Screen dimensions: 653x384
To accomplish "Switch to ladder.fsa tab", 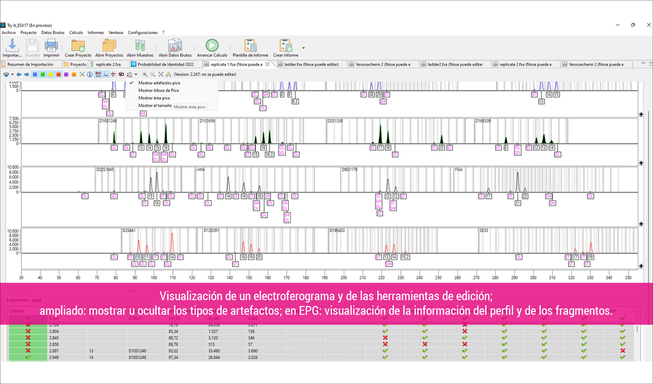I will (312, 64).
